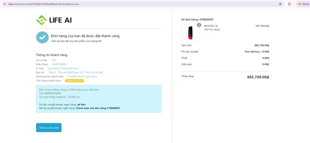The width and height of the screenshot is (310, 143).
Task: Bookmark this page with the star icon
Action: coord(280,4)
